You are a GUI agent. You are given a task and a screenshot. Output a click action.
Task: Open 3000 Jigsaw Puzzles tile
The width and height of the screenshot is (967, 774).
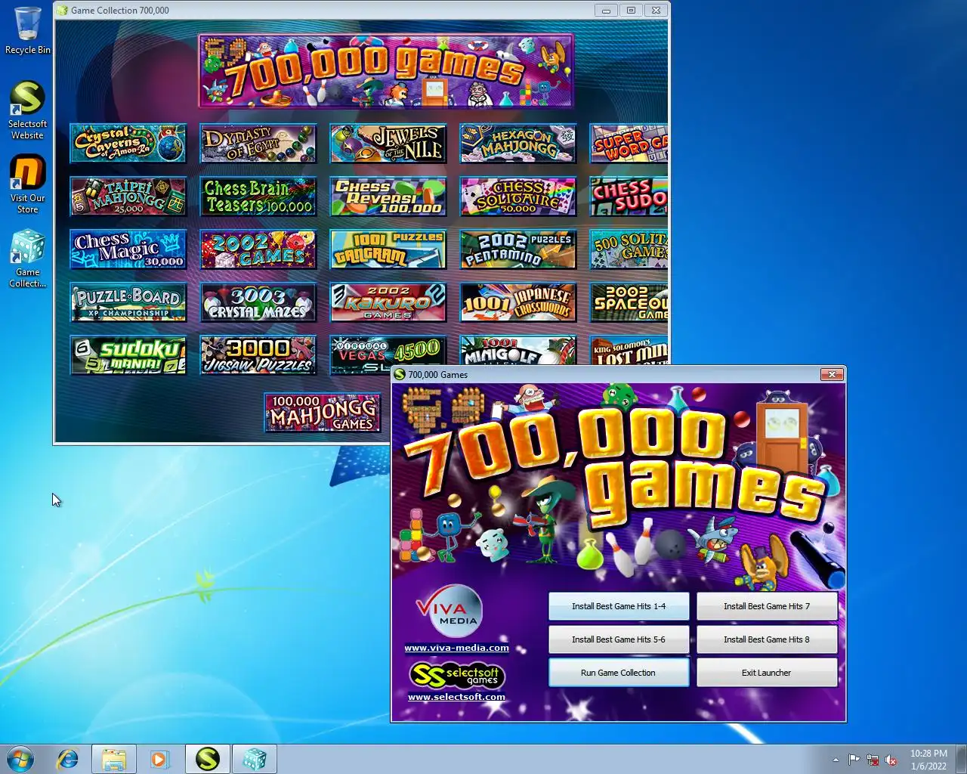(258, 355)
